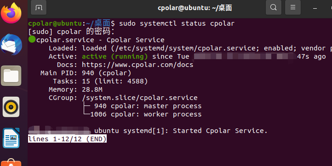Launch Rhythmbox music player
332x166 pixels.
(x=11, y=107)
